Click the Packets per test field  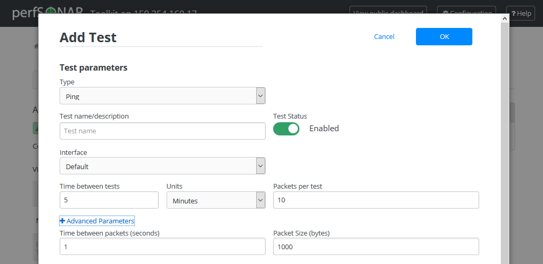click(x=376, y=200)
